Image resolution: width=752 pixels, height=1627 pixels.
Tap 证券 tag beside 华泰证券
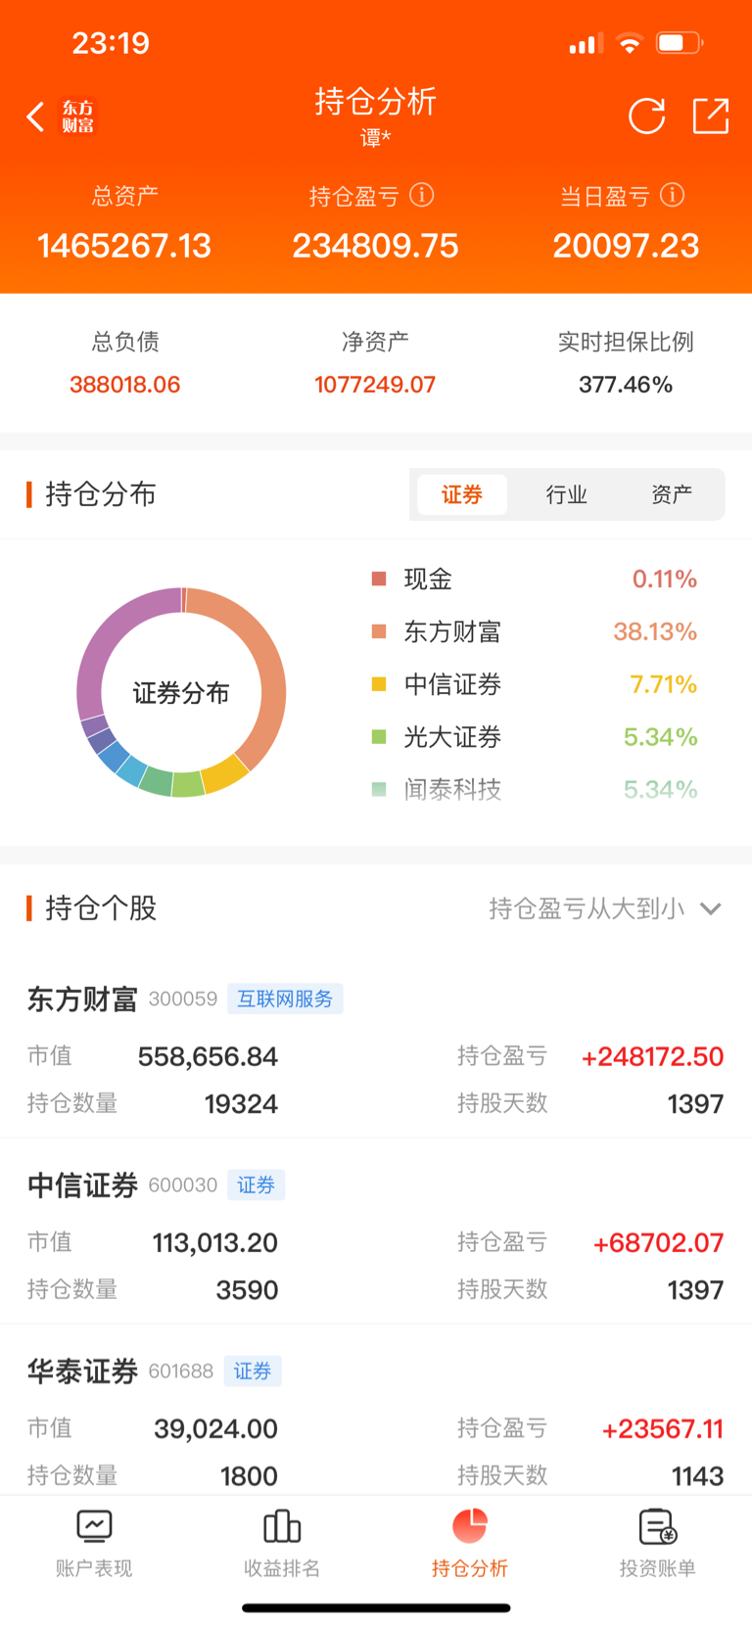(253, 1371)
